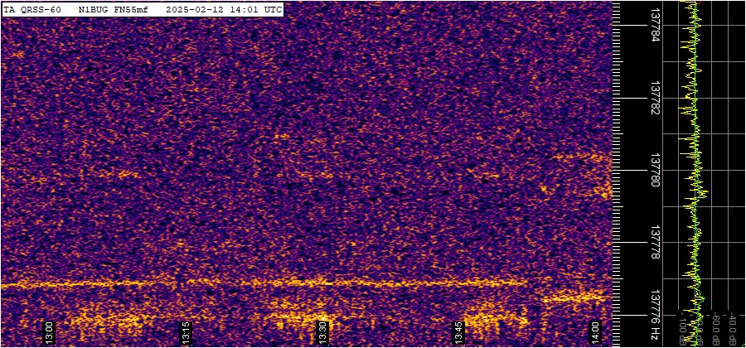Click the 13:15 time marker

[x=186, y=334]
